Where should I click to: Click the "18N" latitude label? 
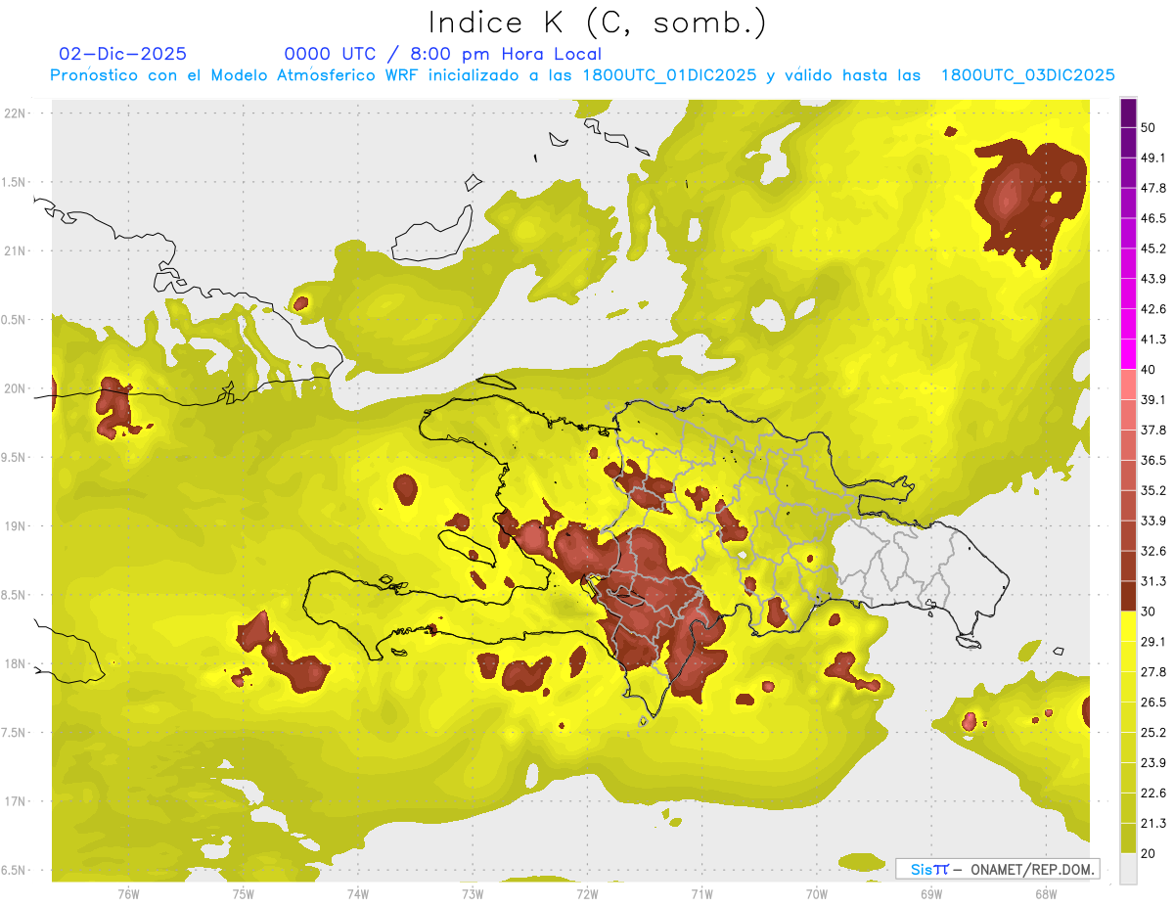click(x=16, y=663)
